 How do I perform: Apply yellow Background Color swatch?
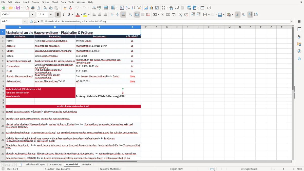85,15
